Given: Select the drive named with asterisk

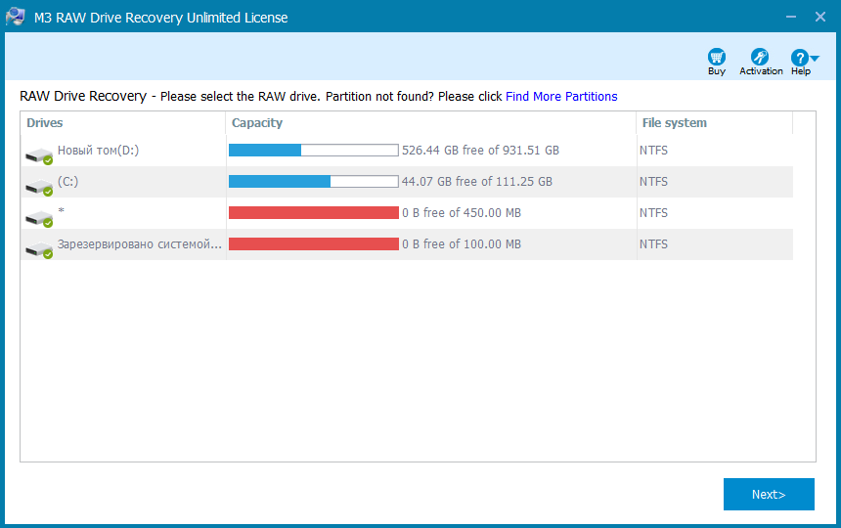Looking at the screenshot, I should point(407,213).
